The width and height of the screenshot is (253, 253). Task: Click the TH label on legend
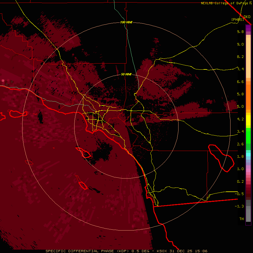(241, 219)
